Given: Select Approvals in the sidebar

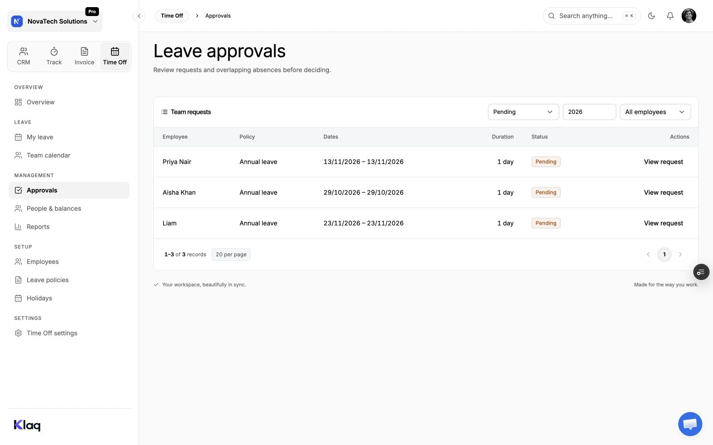Looking at the screenshot, I should [x=69, y=190].
